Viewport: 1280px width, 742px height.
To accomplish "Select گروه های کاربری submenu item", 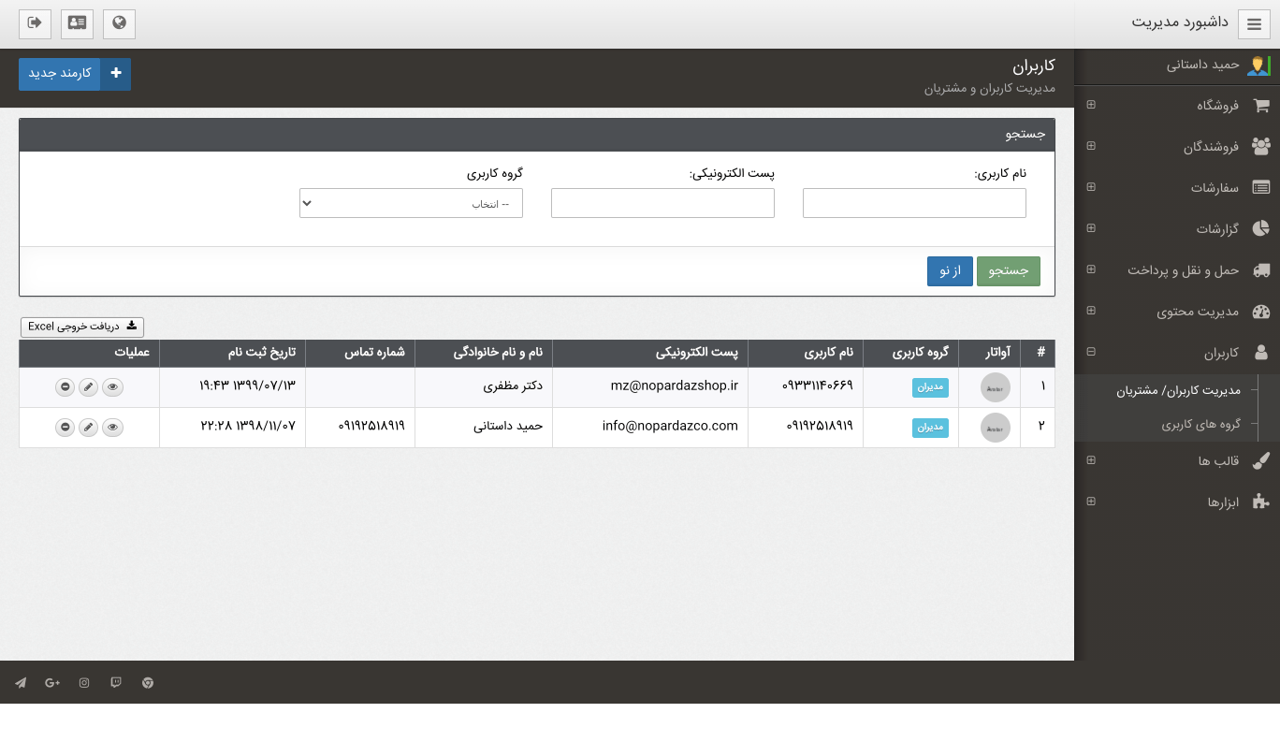I will [1200, 424].
